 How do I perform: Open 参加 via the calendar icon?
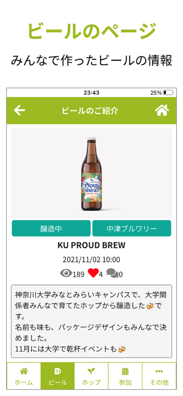tap(125, 371)
